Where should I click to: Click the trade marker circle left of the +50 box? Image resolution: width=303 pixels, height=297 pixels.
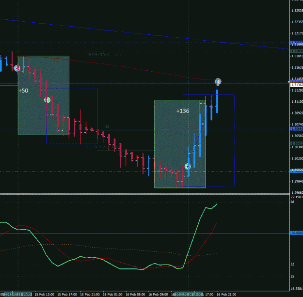(x=17, y=68)
